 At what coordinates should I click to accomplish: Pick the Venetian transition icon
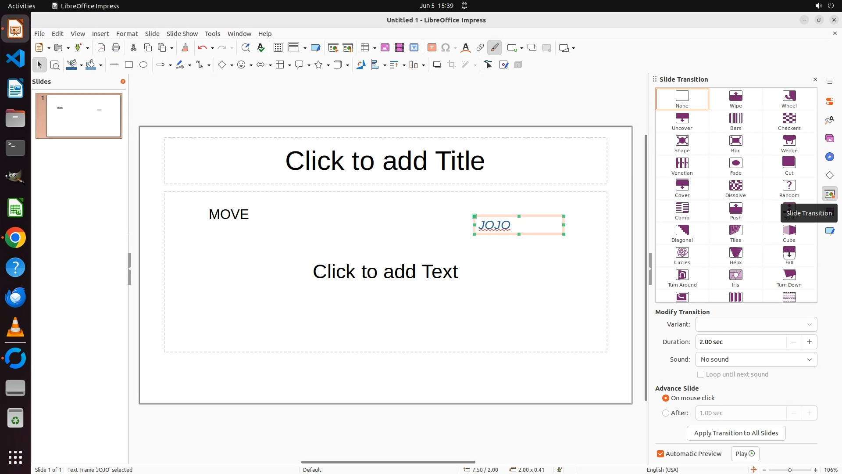click(x=681, y=166)
